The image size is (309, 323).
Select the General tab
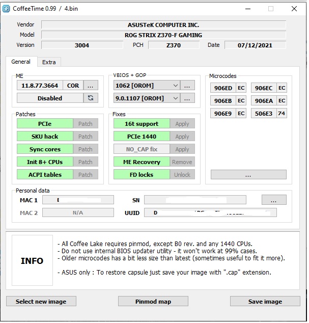tap(21, 62)
